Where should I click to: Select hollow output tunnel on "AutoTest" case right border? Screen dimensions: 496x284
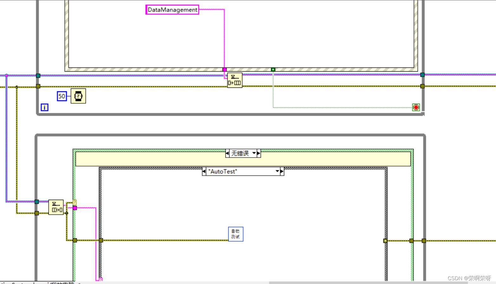coord(385,241)
